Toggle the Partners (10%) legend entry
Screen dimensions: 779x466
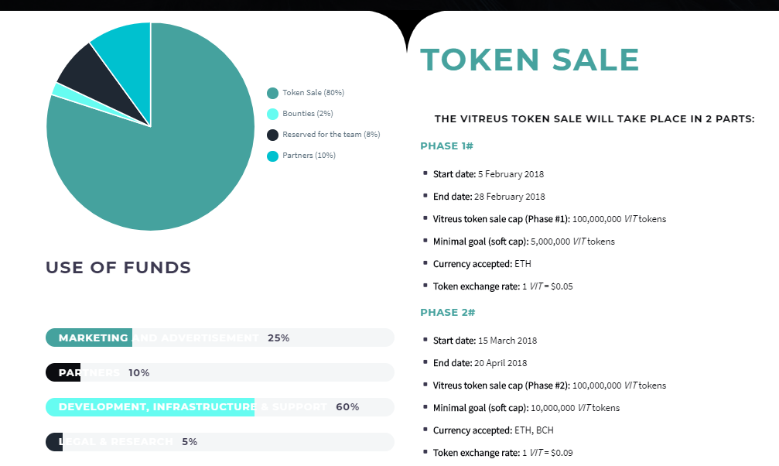[x=302, y=156]
